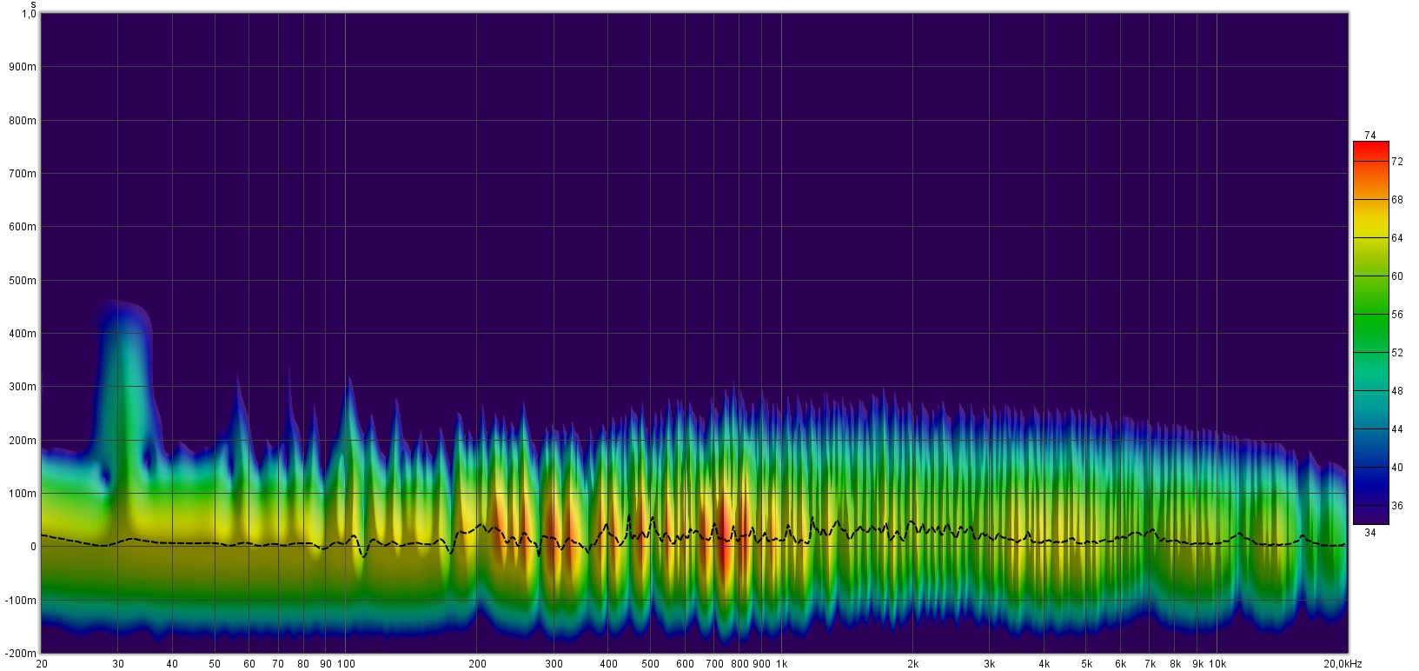
Task: Click the 3k frequency axis label
Action: 989,664
